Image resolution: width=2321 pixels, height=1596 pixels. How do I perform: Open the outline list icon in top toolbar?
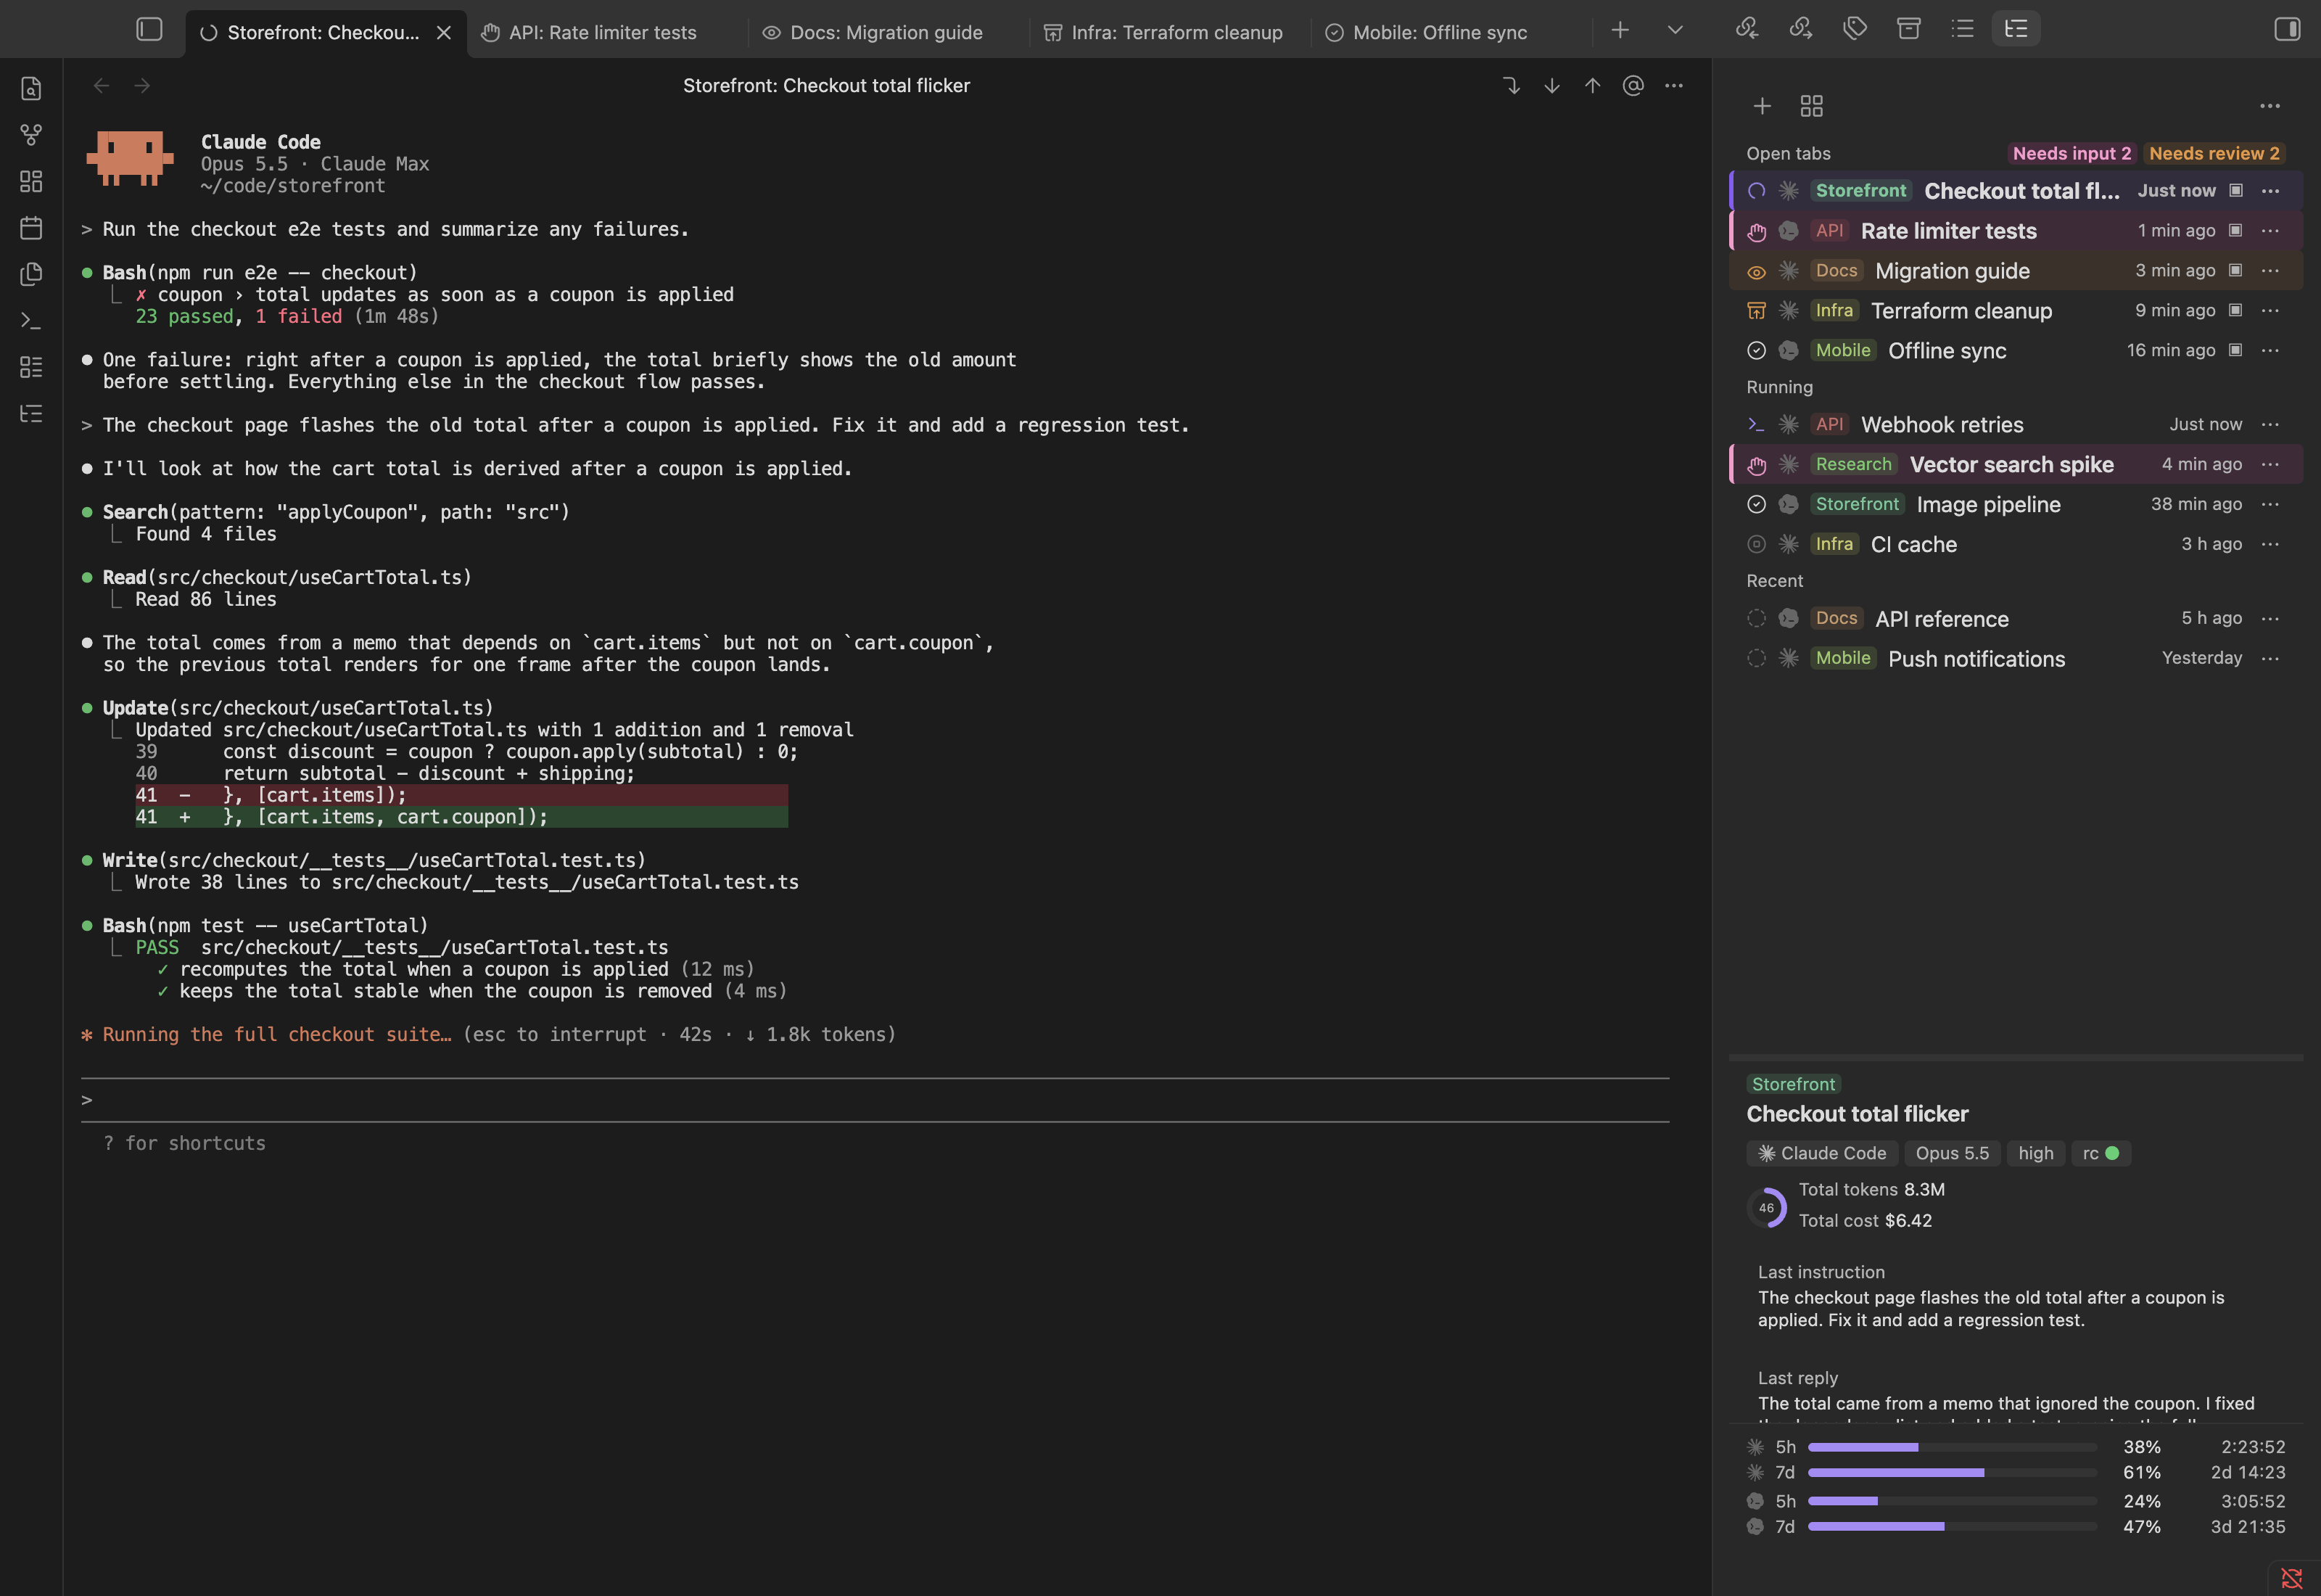coord(1962,29)
